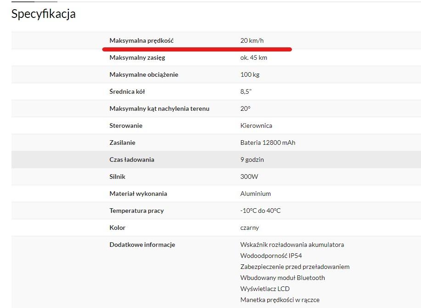This screenshot has height=308, width=421.
Task: Select the Aluminium material value
Action: [x=255, y=194]
